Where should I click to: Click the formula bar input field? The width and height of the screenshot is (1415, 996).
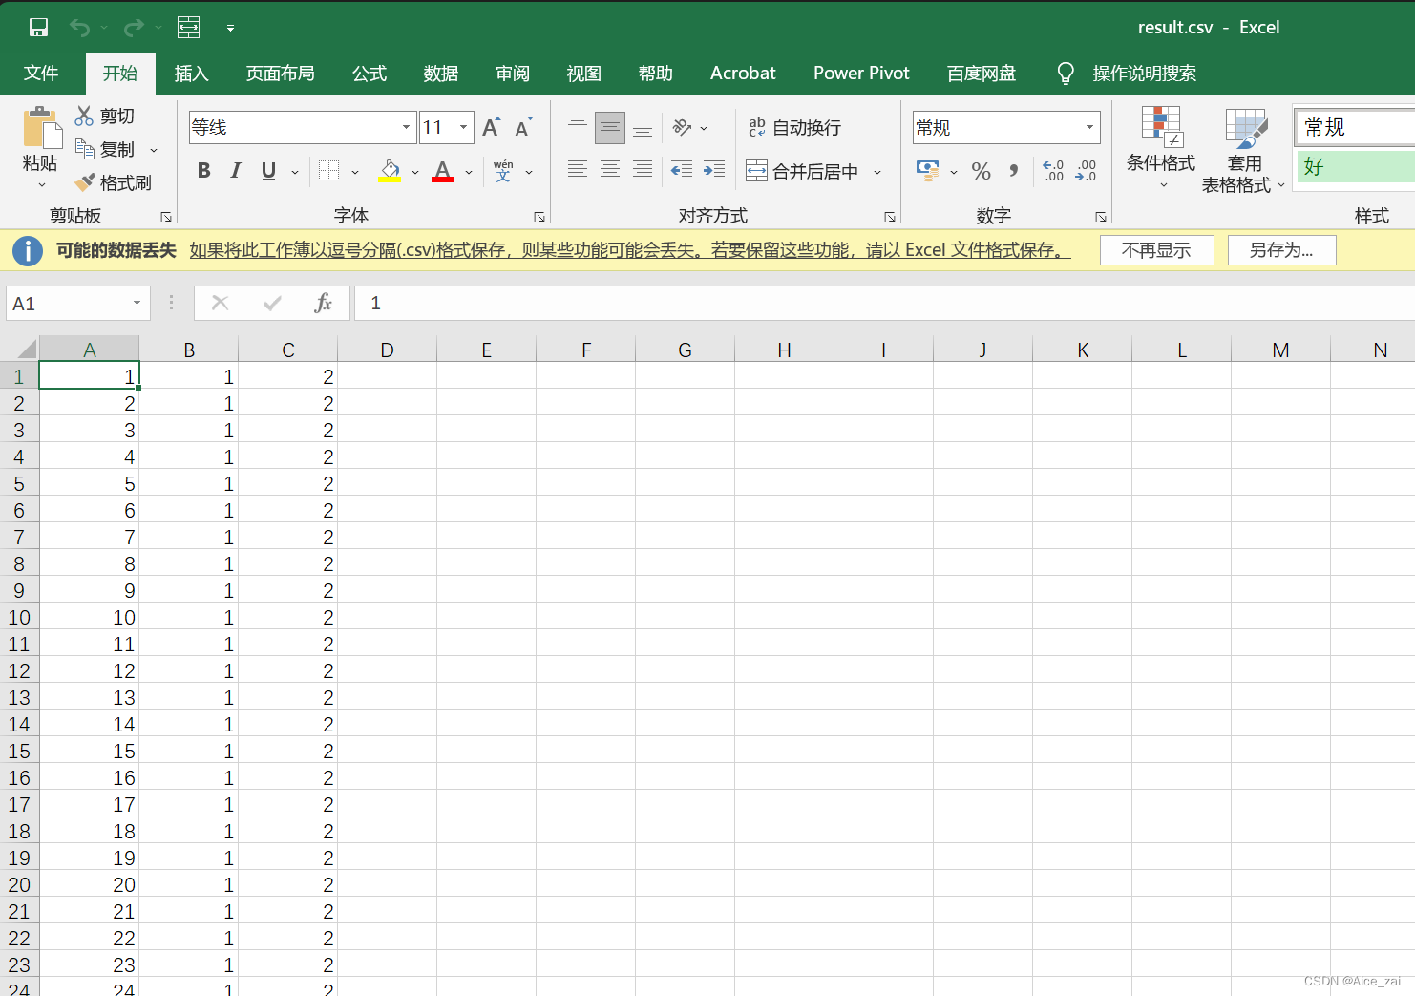click(884, 303)
